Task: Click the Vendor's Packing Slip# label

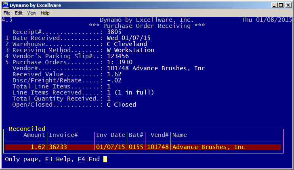Action: click(52, 56)
